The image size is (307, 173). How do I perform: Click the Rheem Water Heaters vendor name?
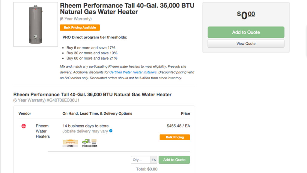43,131
